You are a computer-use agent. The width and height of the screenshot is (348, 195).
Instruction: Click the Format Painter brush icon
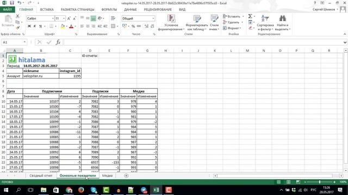[x=17, y=28]
